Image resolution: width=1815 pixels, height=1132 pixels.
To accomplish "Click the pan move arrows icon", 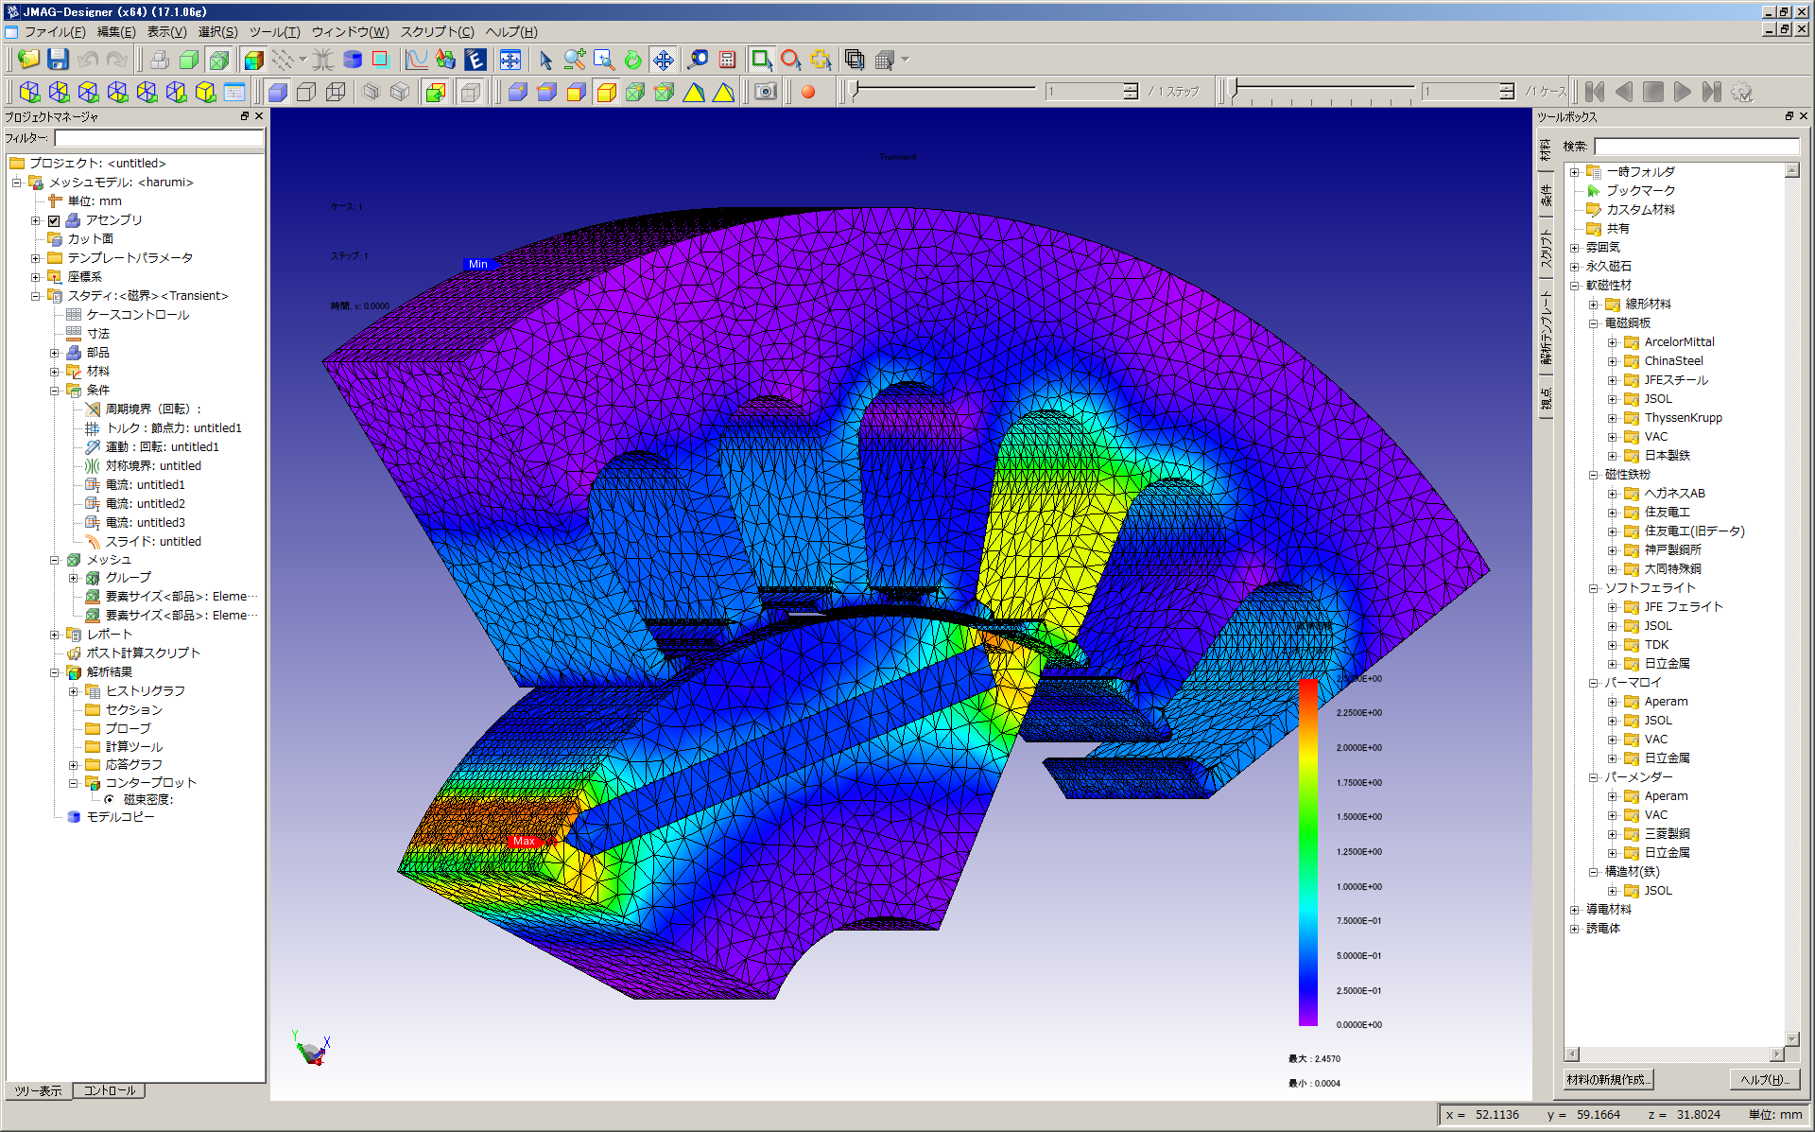I will click(x=663, y=60).
